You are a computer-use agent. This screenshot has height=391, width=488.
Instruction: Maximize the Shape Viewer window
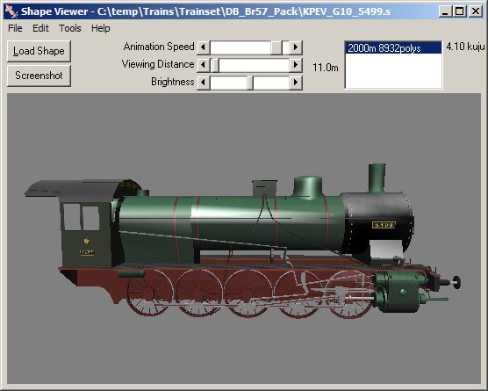460,11
